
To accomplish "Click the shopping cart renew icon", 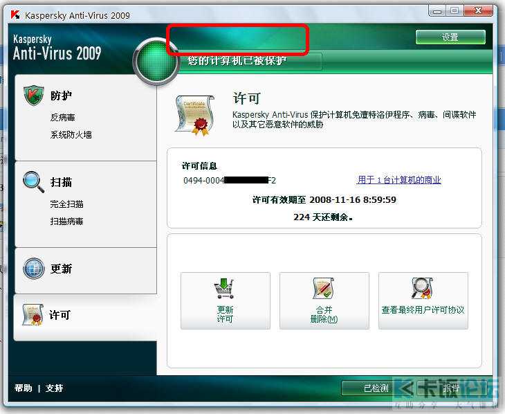I will pyautogui.click(x=224, y=289).
